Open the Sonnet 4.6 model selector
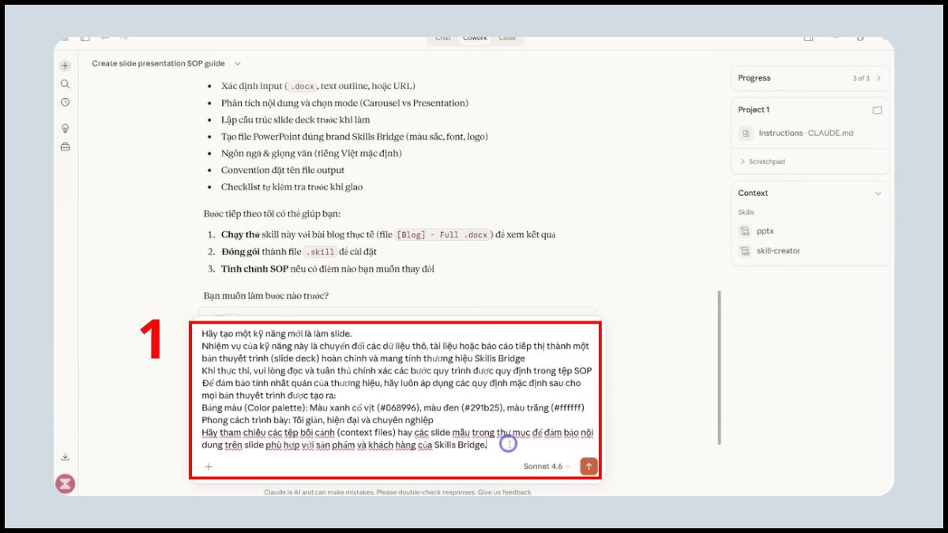This screenshot has width=948, height=533. click(x=547, y=467)
